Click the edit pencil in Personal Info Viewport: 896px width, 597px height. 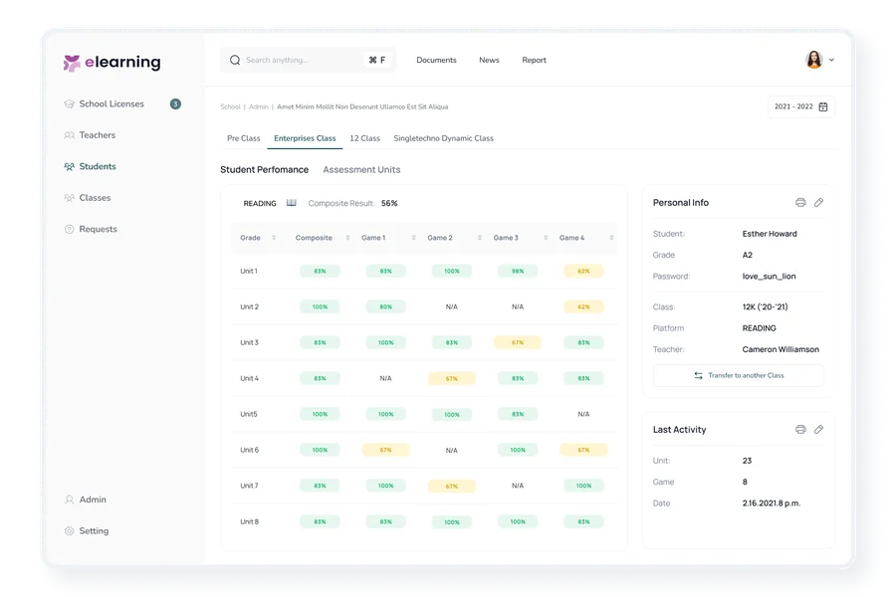[x=819, y=203]
